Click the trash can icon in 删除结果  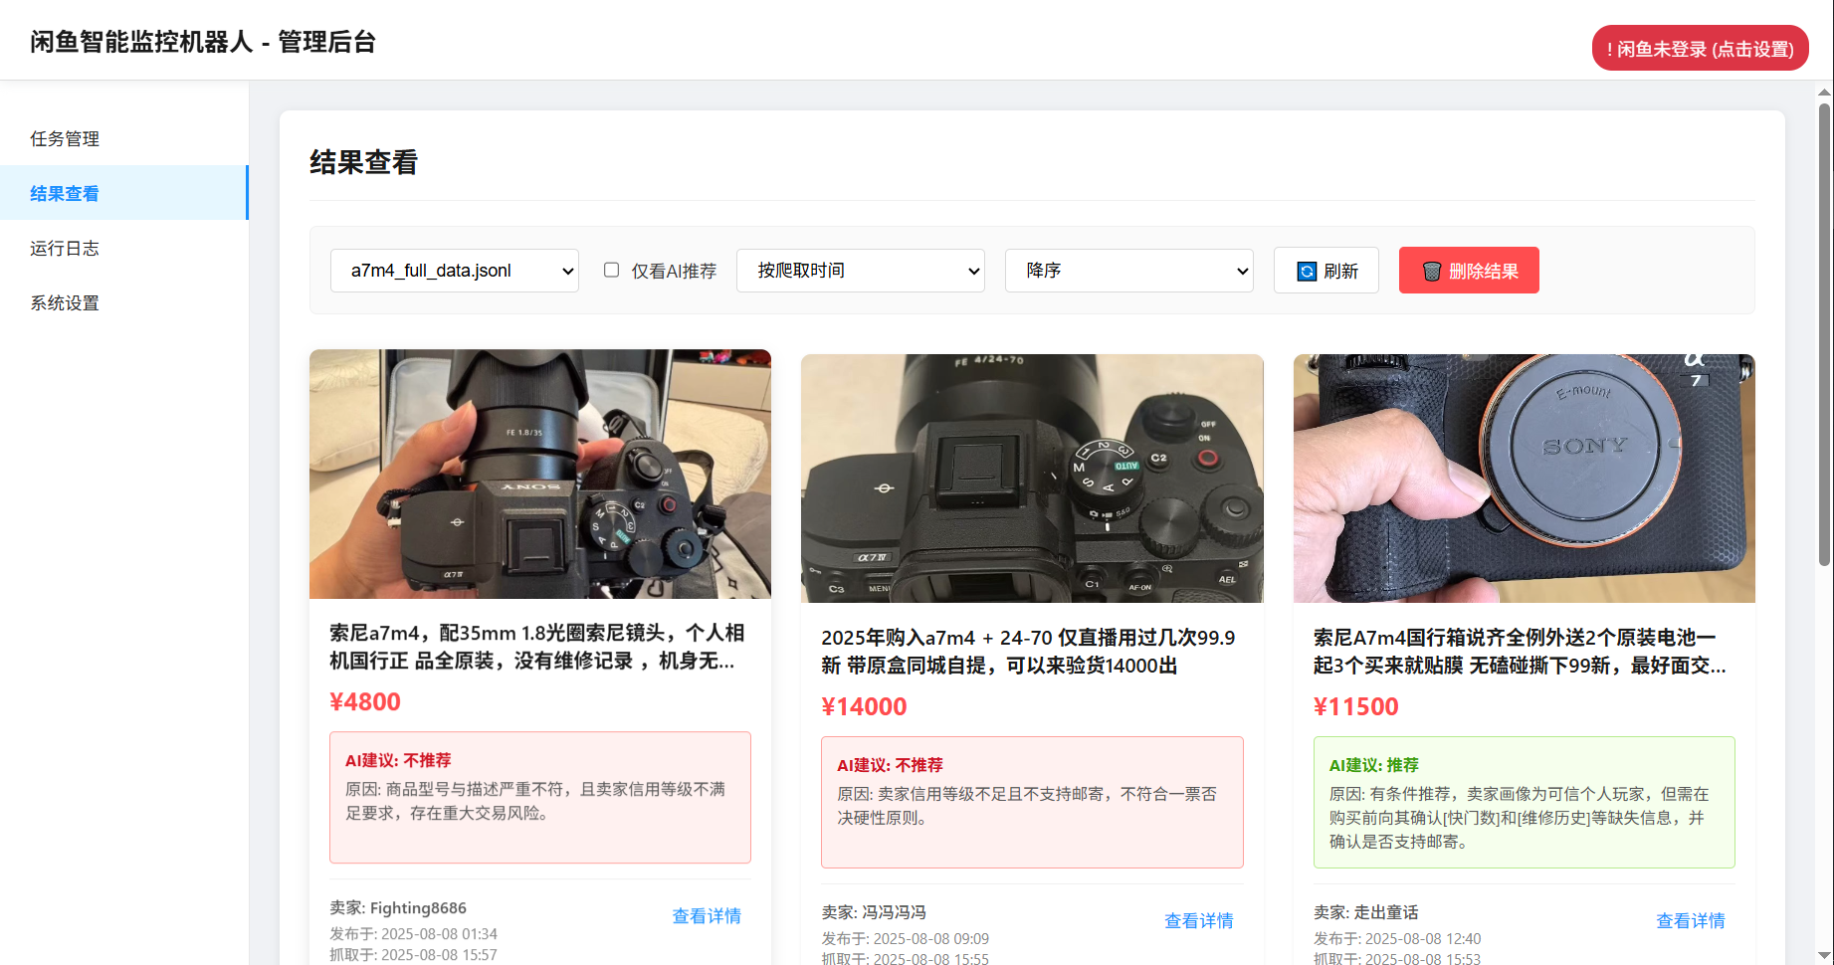(x=1432, y=271)
